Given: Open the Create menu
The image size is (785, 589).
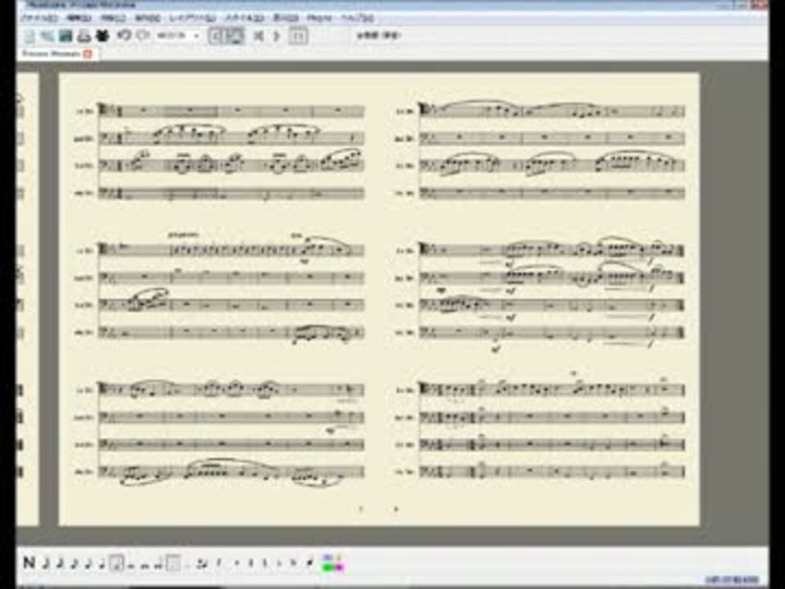Looking at the screenshot, I should [x=113, y=17].
